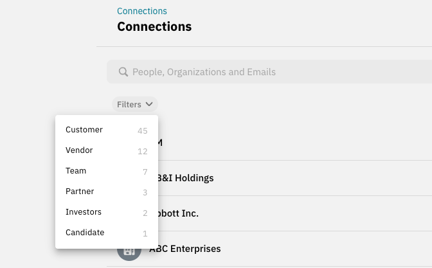Focus the People, Organizations and Emails search field
The height and width of the screenshot is (268, 432).
[270, 72]
